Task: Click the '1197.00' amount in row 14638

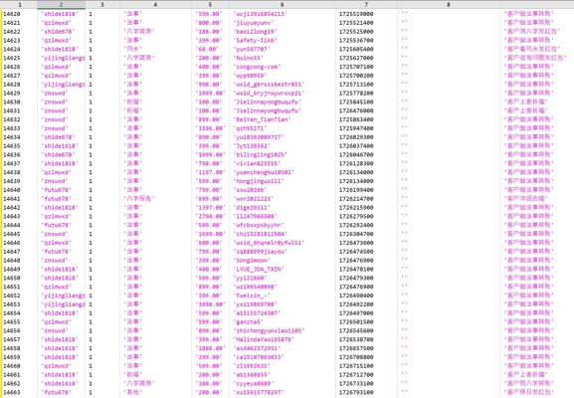Action: tap(211, 172)
